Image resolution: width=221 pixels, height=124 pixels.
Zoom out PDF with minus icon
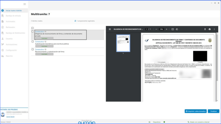[x=156, y=29]
